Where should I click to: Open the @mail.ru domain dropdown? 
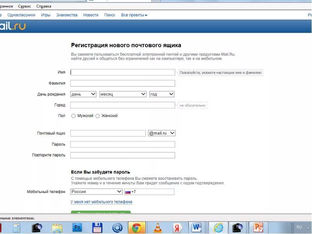[161, 133]
